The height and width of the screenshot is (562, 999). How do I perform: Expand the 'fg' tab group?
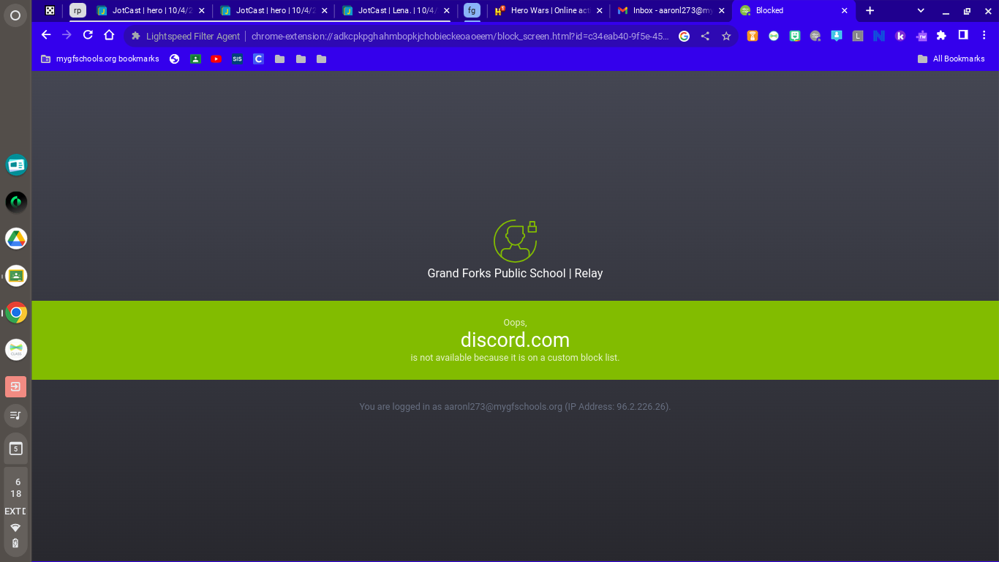pos(472,10)
